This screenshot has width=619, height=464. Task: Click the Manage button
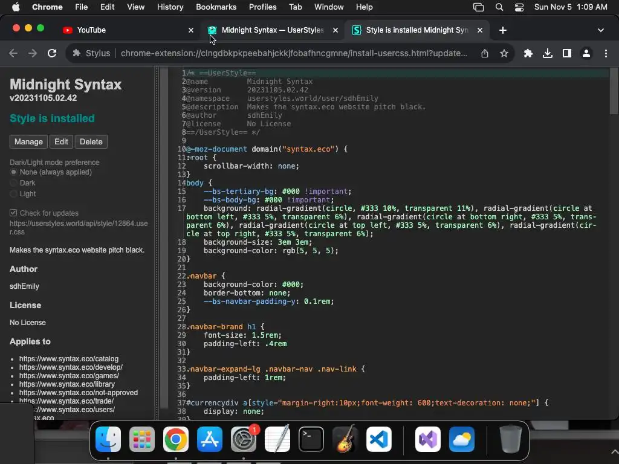pos(28,141)
